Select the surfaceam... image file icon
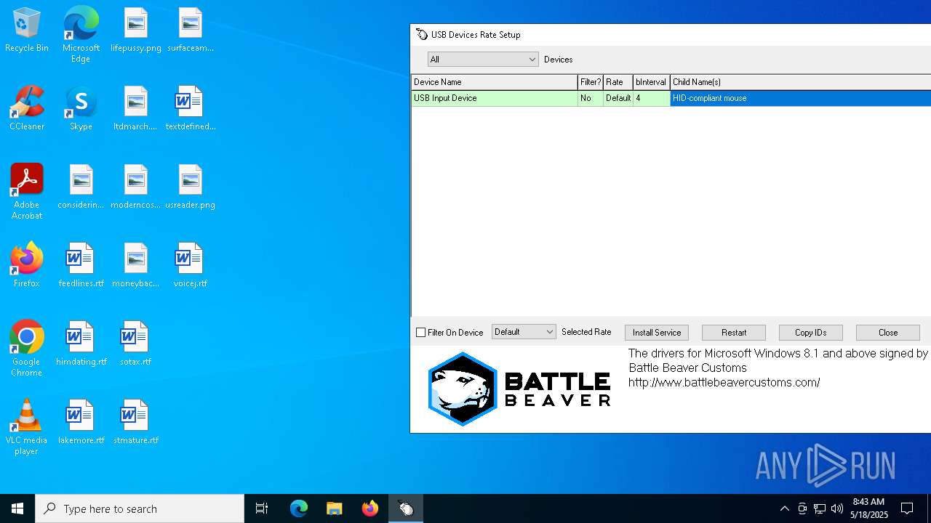Screen dimensions: 931x523 coord(190,31)
